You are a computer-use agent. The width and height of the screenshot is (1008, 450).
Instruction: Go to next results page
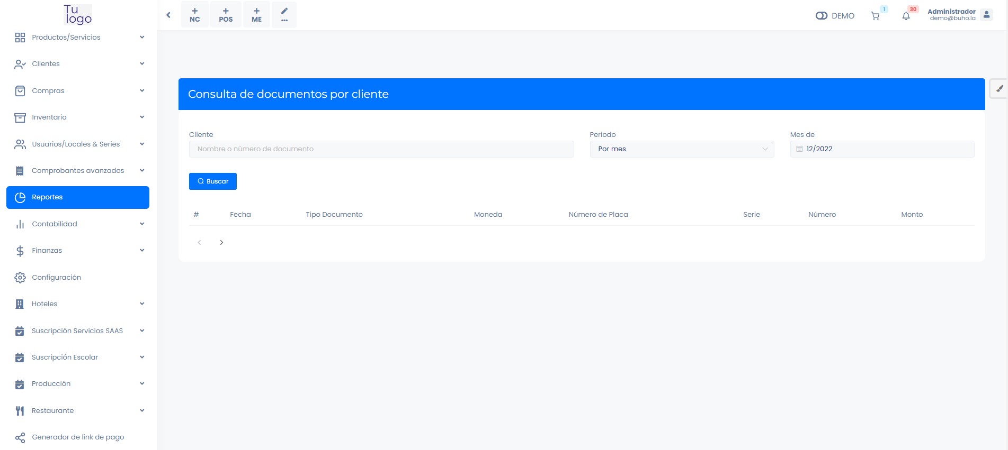[221, 243]
